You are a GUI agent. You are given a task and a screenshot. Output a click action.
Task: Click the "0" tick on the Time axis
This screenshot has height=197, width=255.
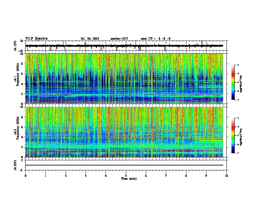coord(25,176)
